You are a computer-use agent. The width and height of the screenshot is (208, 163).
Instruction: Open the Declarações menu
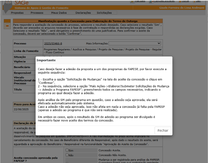tap(83, 13)
